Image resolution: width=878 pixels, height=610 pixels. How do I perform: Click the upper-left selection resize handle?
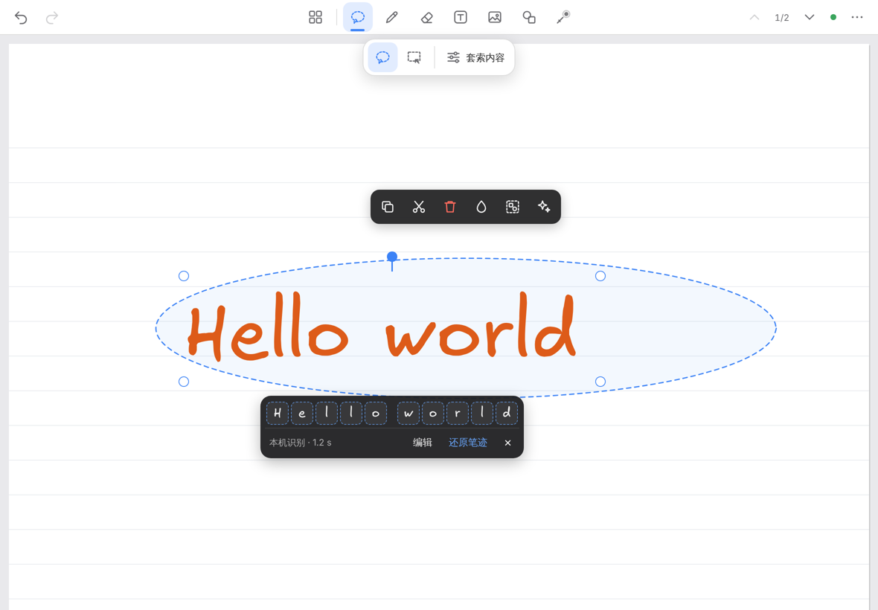pos(184,276)
